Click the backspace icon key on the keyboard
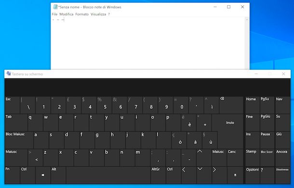The image size is (294, 188). pyautogui.click(x=231, y=105)
